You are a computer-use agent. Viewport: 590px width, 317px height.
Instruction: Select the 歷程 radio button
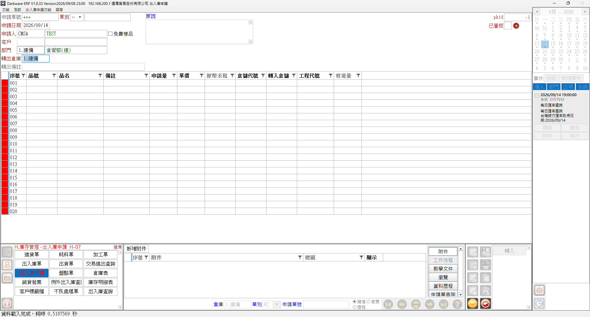[355, 307]
